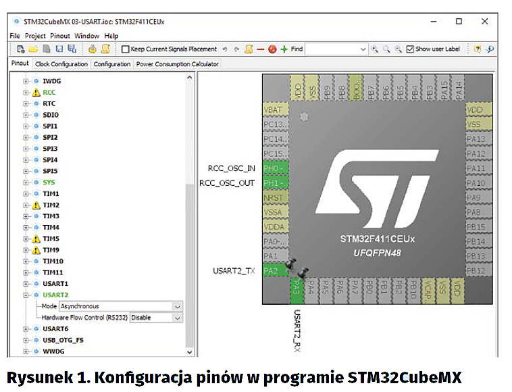Click the Help question mark icon
512x392 pixels.
478,49
